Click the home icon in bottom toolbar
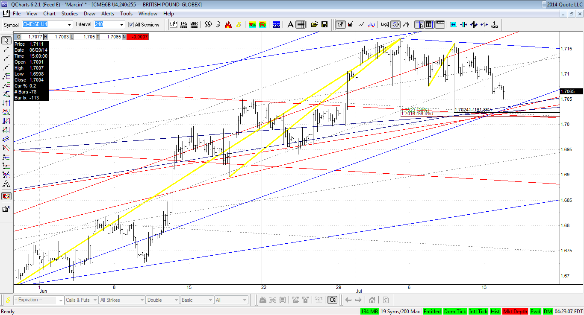584x315 pixels. tap(372, 300)
